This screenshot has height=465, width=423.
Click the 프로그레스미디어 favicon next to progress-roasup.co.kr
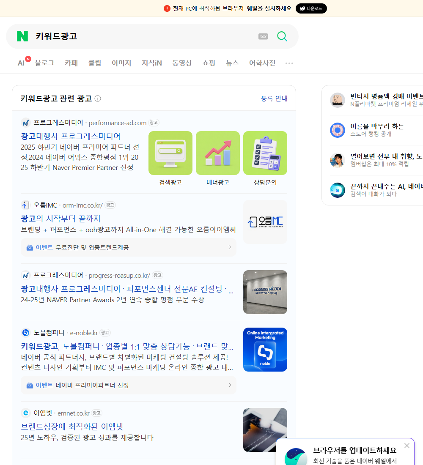pos(25,276)
